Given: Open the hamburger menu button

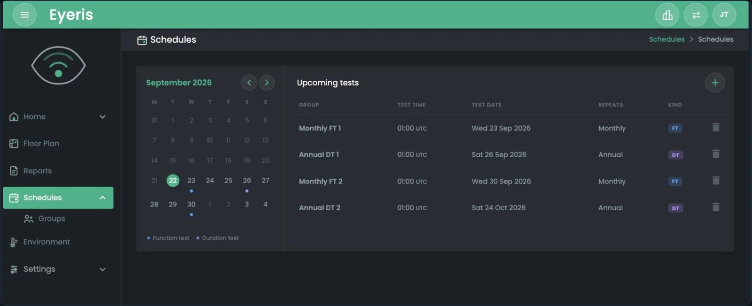Looking at the screenshot, I should coord(24,15).
